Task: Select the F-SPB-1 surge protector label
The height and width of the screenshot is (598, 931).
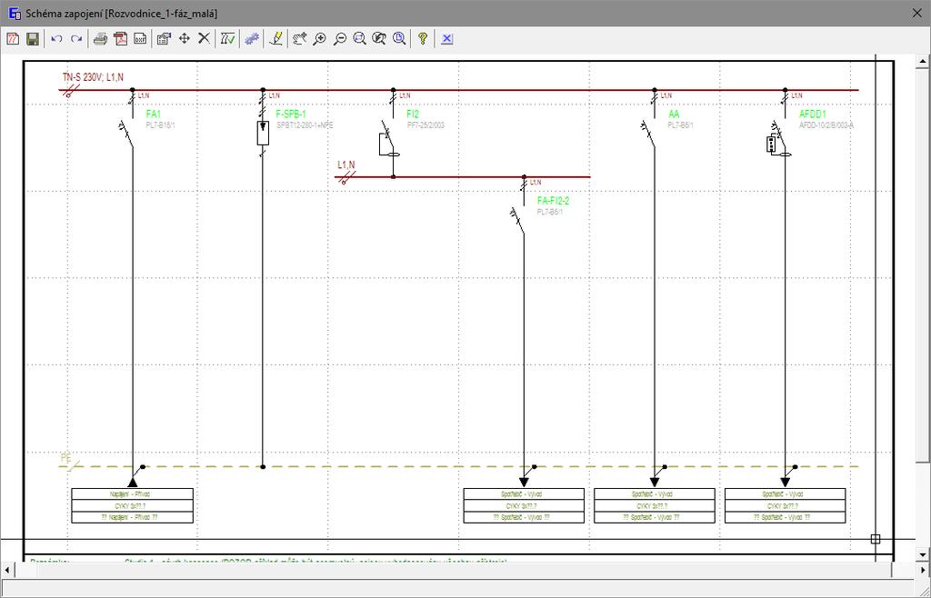Action: [x=292, y=114]
